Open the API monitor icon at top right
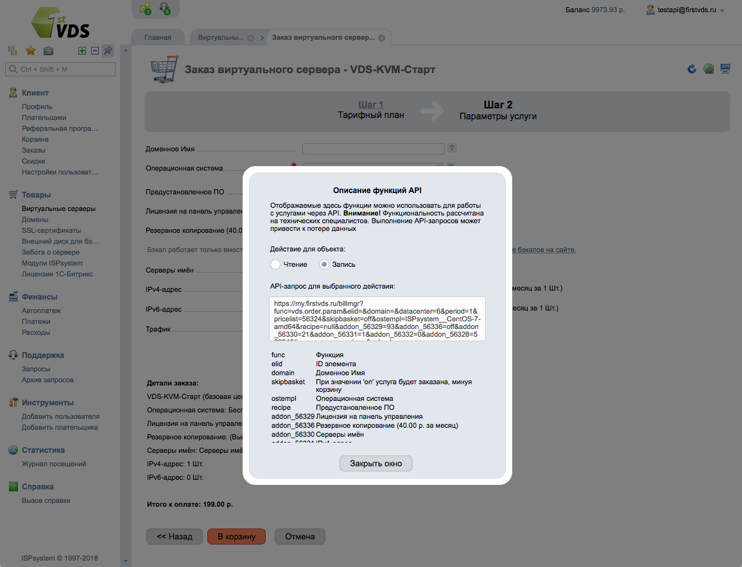Screen dimensions: 742x567 click(725, 69)
